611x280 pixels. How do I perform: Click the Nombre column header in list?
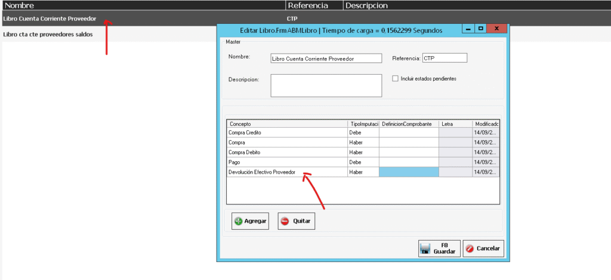[x=143, y=5]
